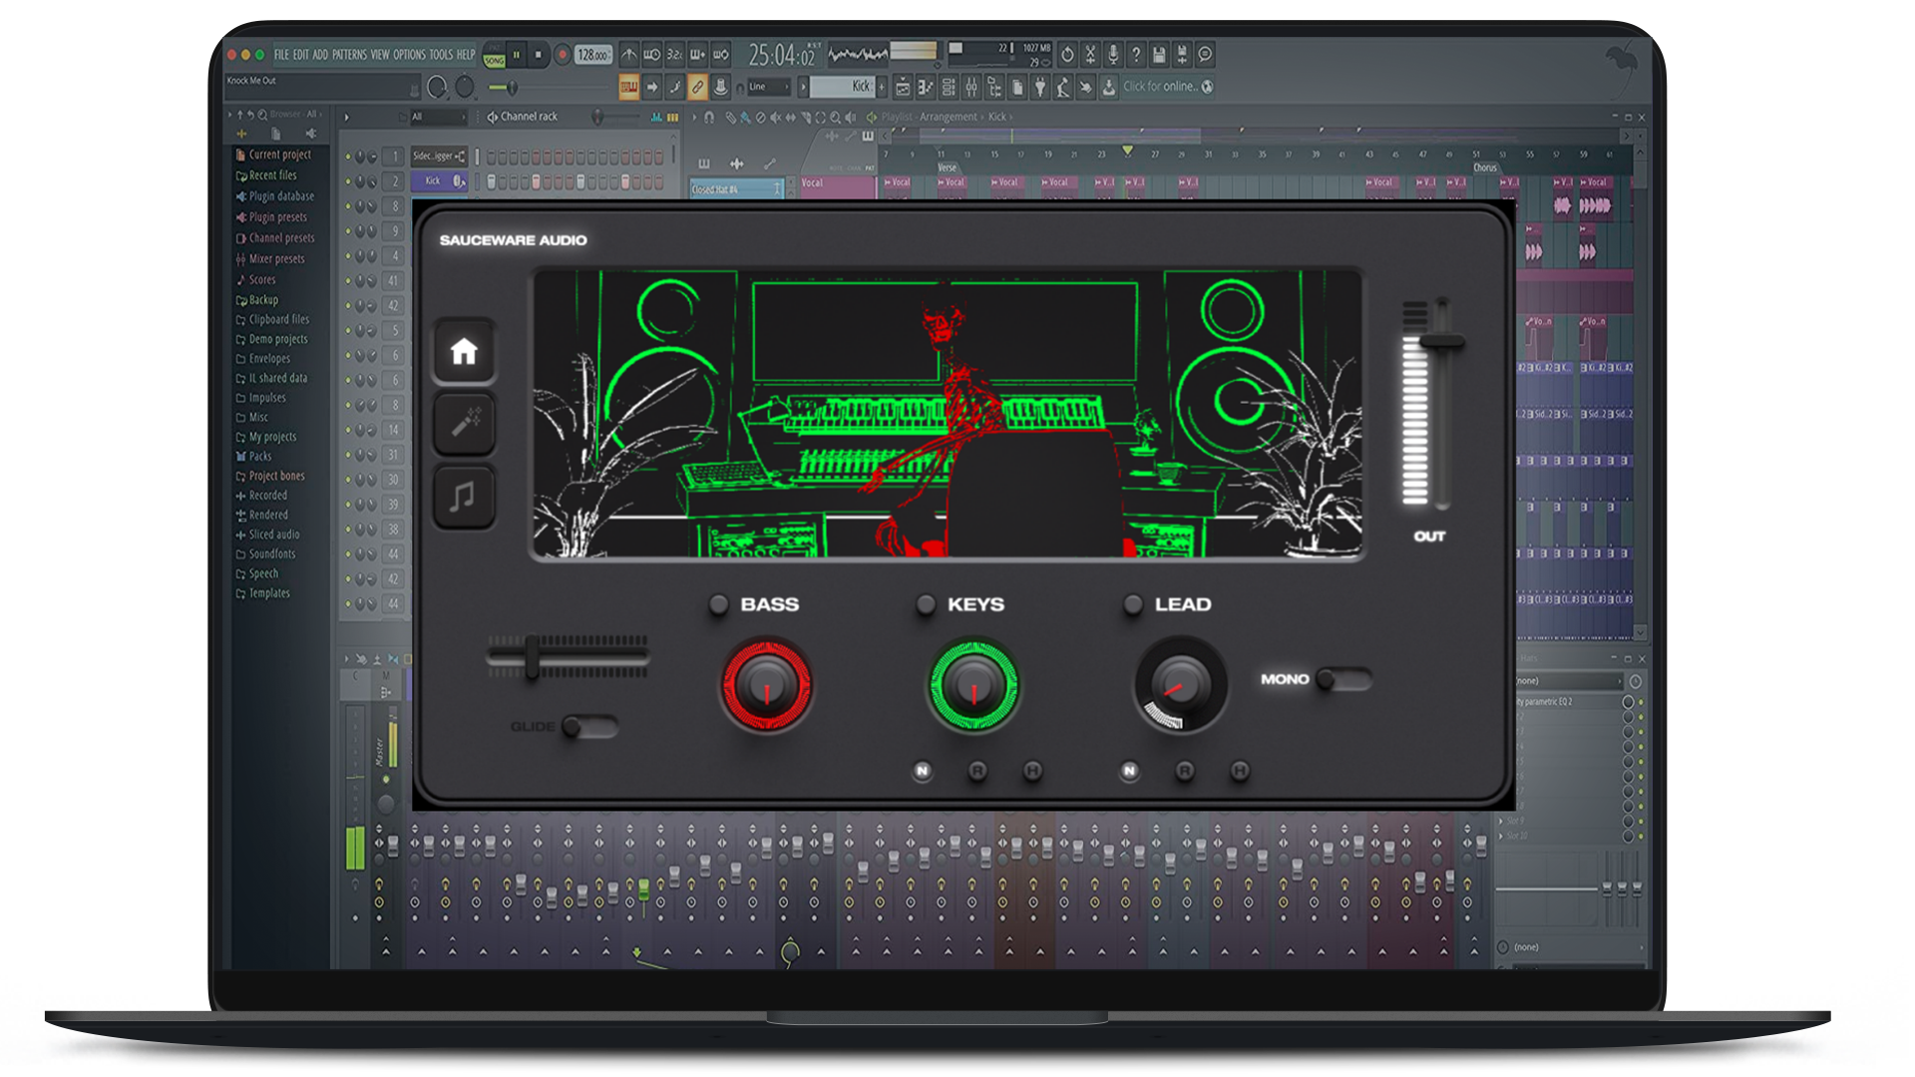Click the Channel rack title button

point(528,117)
